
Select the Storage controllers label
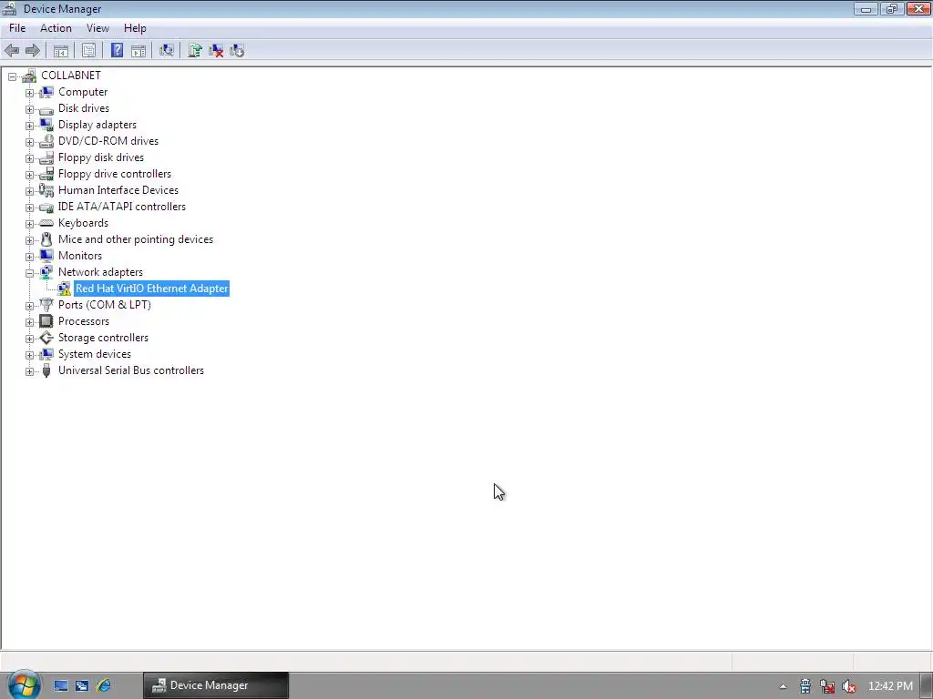[104, 338]
